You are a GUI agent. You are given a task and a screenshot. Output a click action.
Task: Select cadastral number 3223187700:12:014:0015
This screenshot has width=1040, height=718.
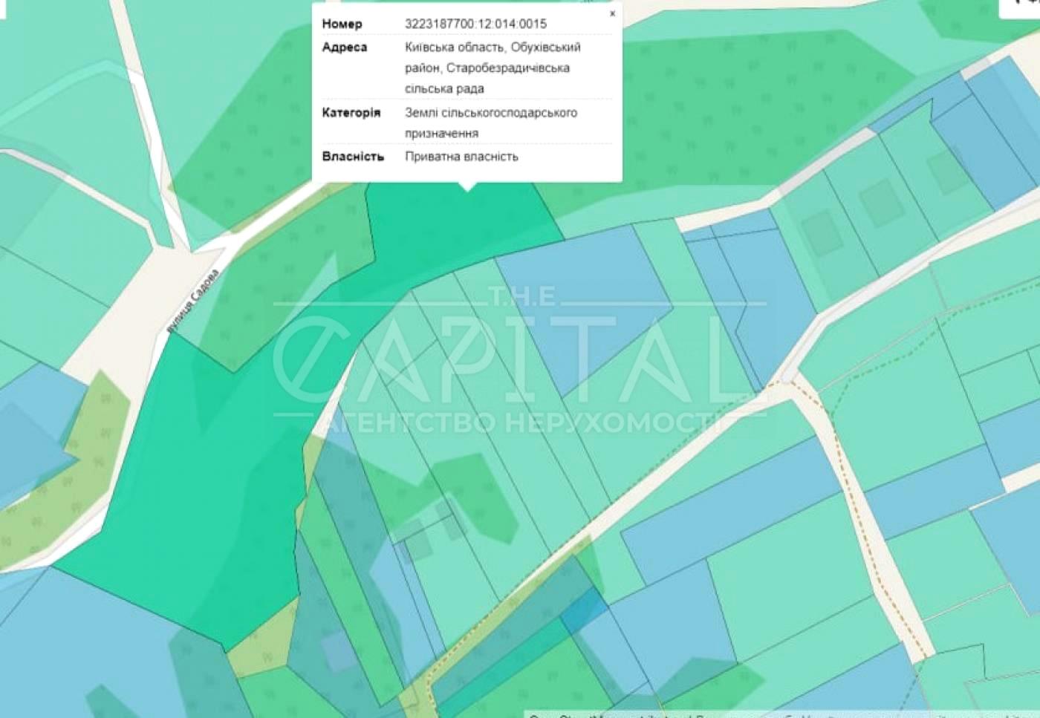click(x=475, y=24)
